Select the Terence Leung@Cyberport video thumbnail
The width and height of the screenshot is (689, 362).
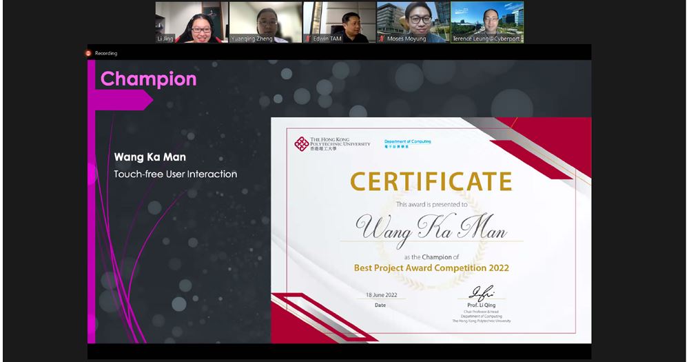(487, 22)
